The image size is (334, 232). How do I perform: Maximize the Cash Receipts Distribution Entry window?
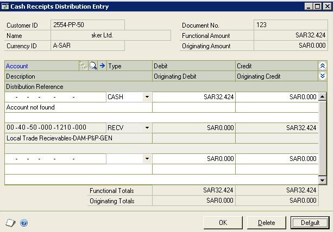[x=318, y=7]
